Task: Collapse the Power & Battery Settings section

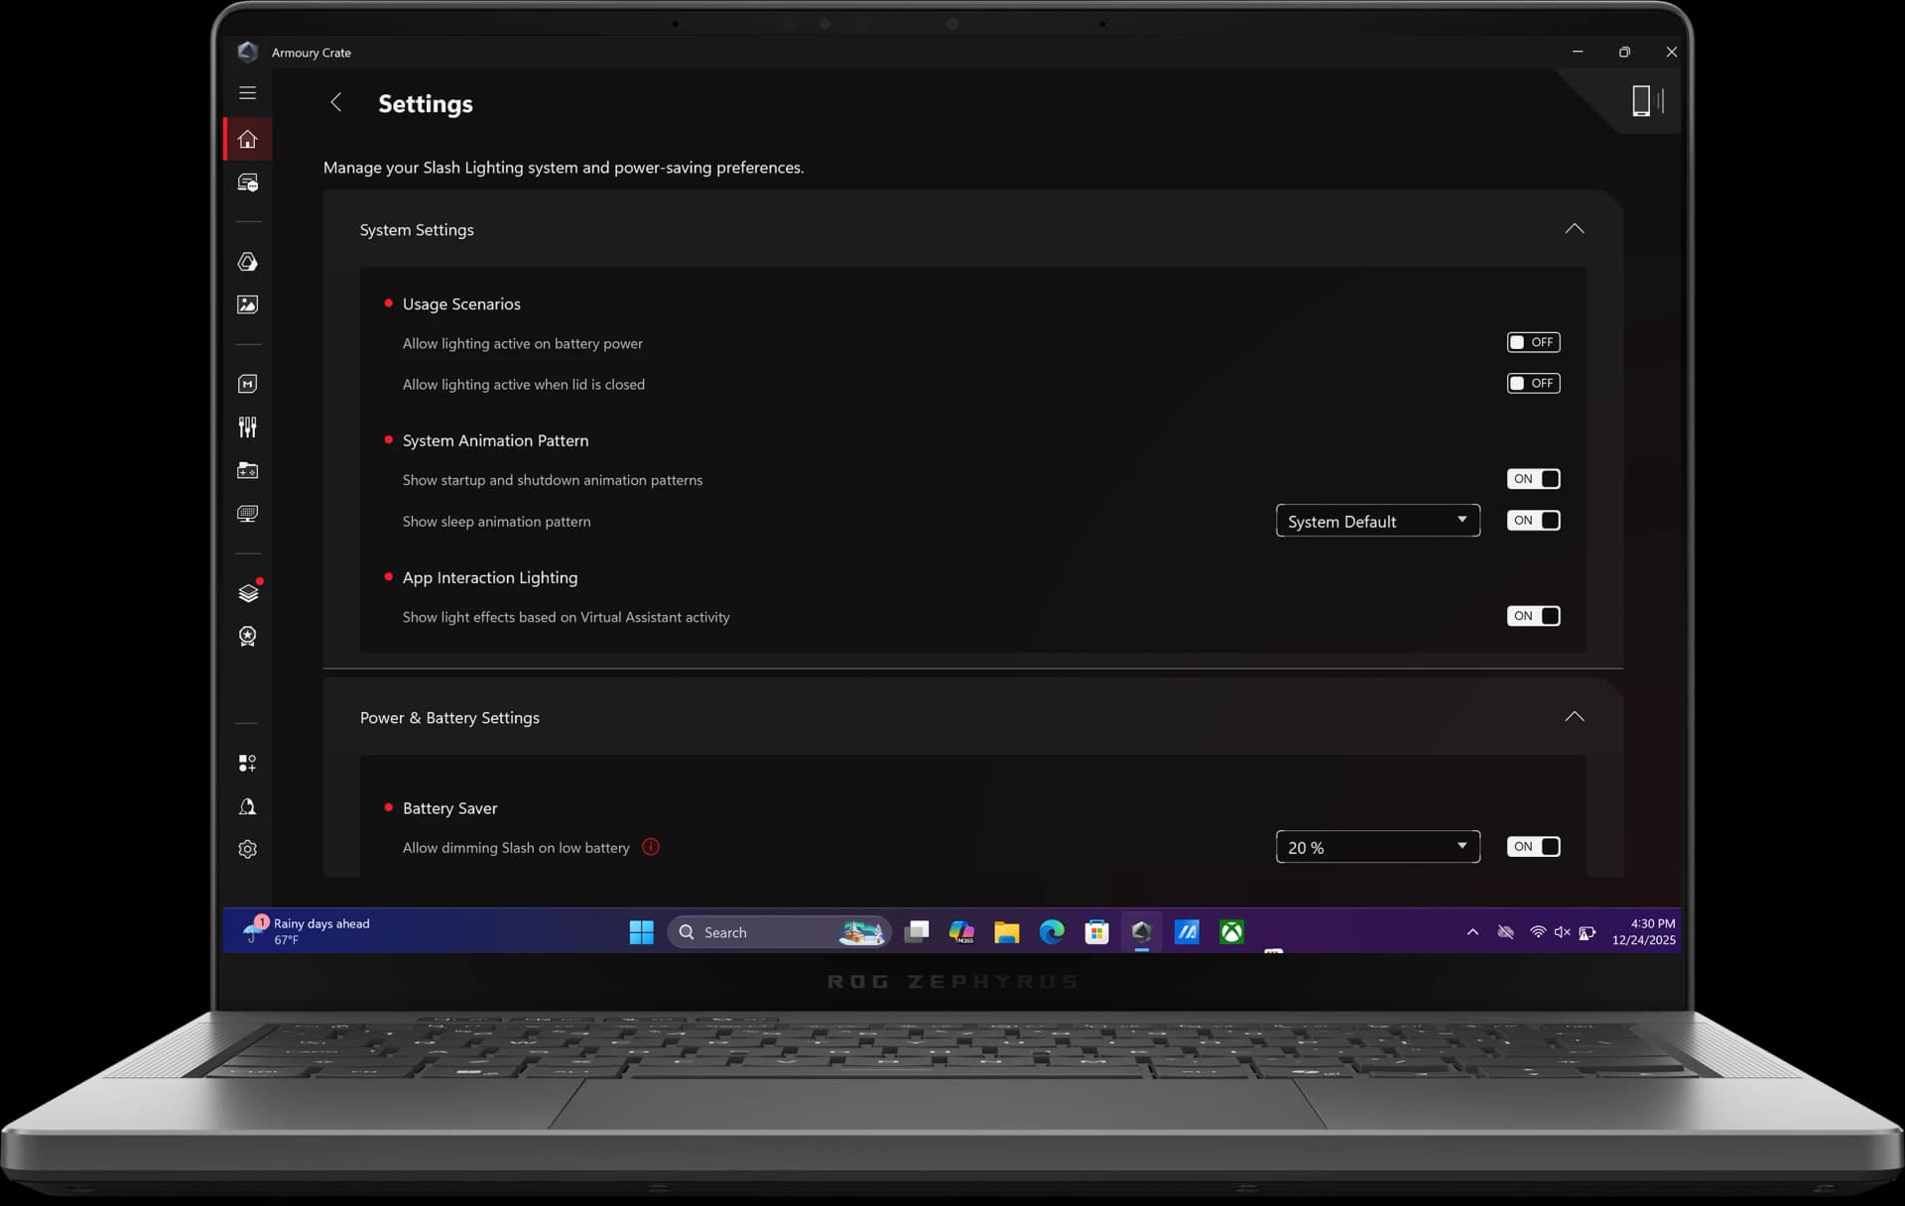Action: pyautogui.click(x=1574, y=718)
